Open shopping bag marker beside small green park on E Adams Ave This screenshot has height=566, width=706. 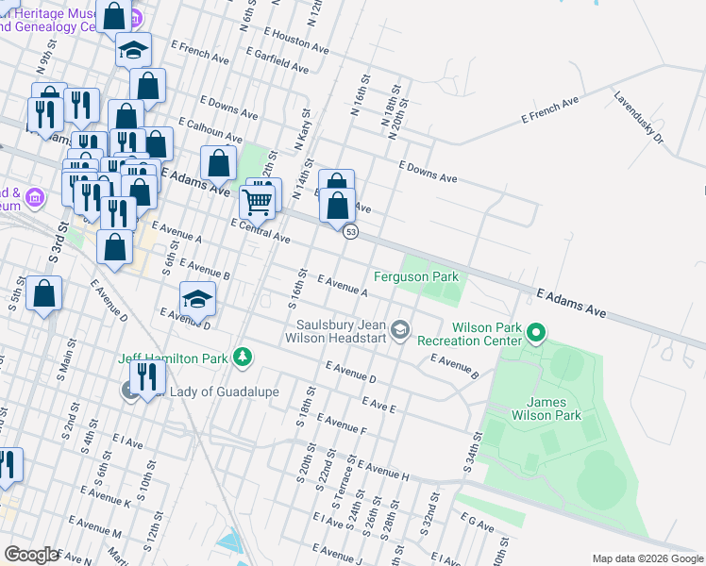click(218, 164)
